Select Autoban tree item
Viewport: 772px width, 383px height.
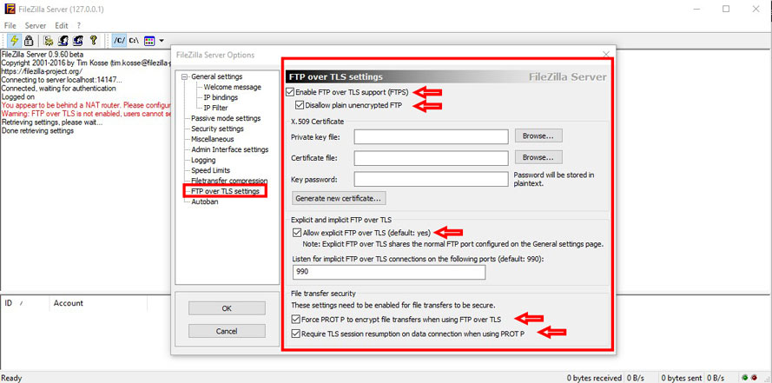(205, 201)
